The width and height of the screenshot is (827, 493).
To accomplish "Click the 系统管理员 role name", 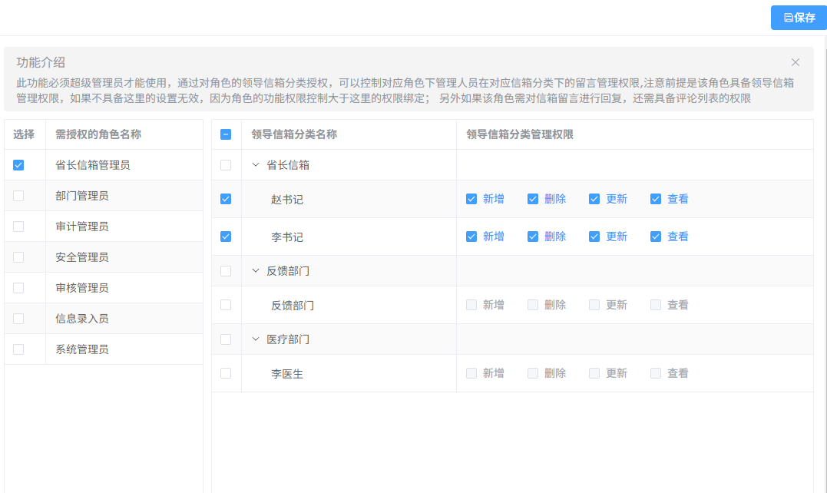I will 81,349.
